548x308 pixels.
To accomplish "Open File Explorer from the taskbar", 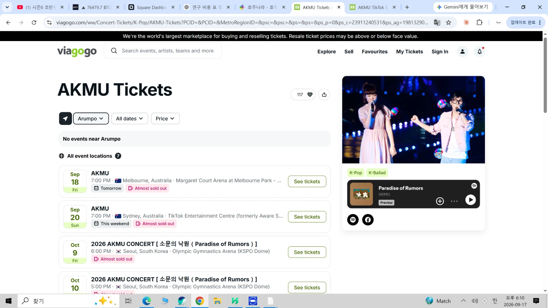I will (x=217, y=301).
